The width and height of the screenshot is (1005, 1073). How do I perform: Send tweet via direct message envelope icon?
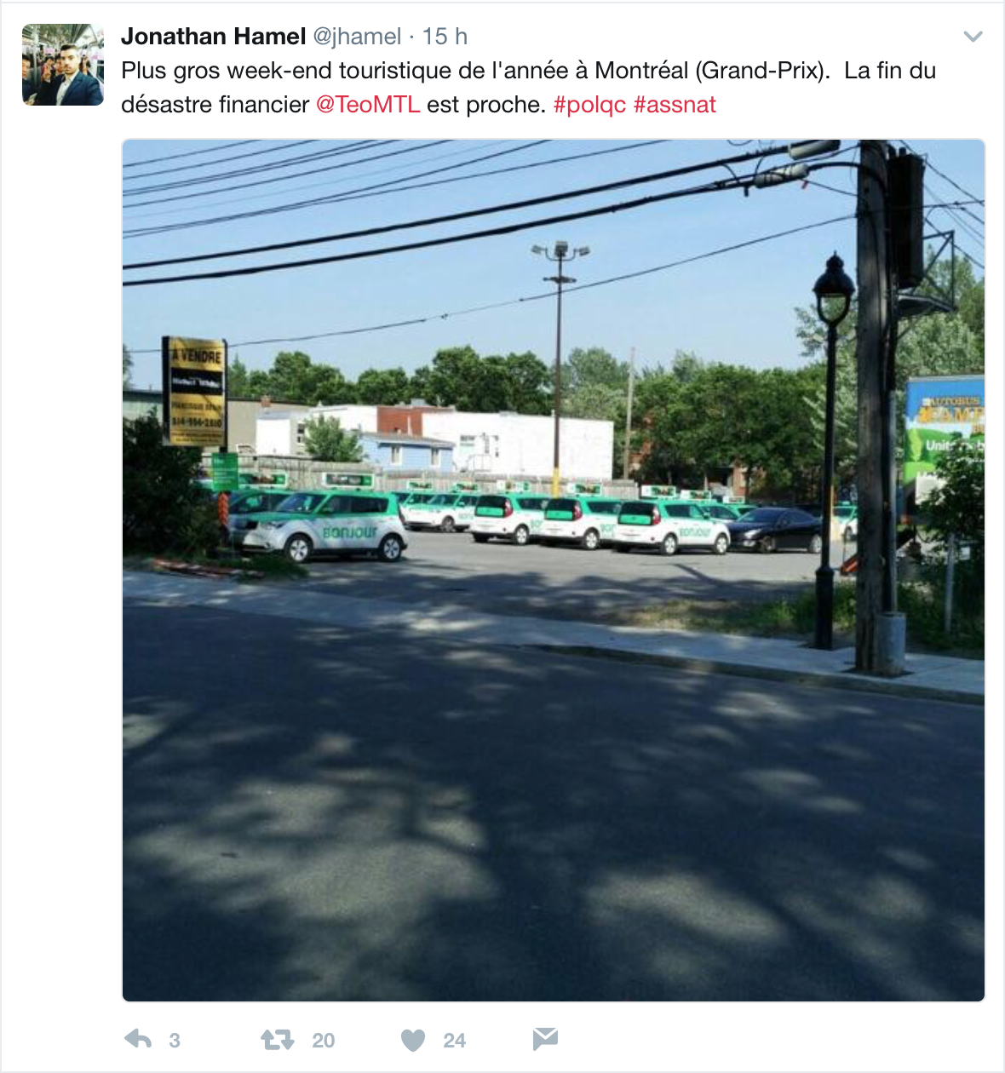[545, 1038]
